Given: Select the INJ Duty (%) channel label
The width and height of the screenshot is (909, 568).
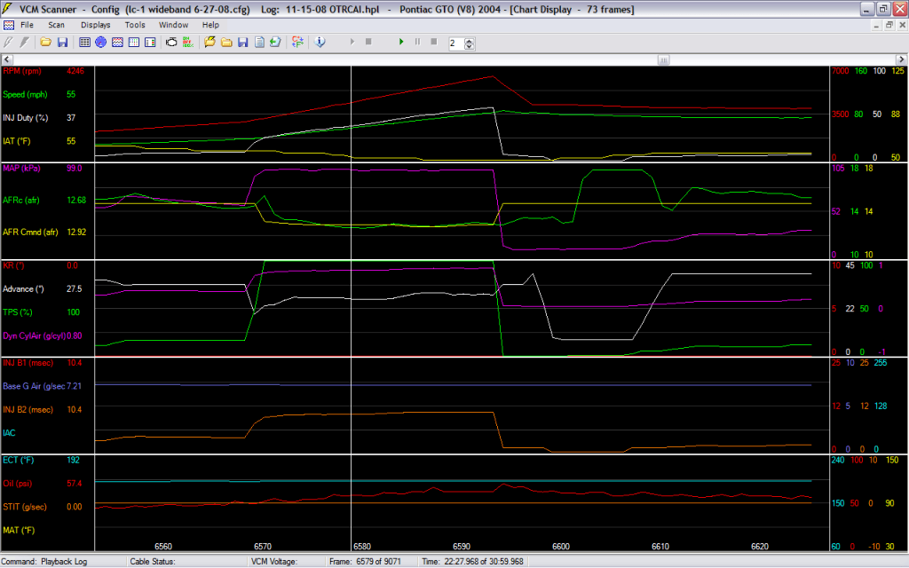Looking at the screenshot, I should click(x=26, y=118).
